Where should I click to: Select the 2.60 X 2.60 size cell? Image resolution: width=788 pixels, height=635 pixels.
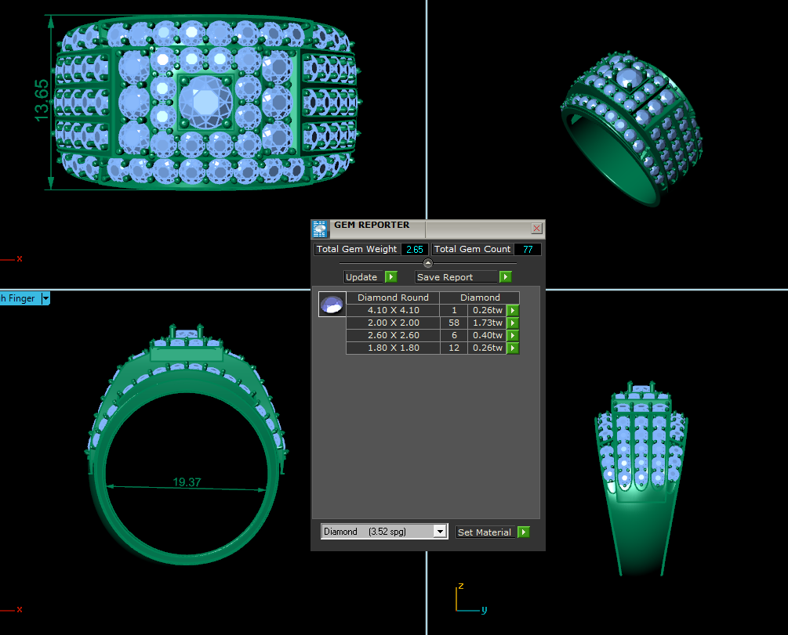(394, 335)
